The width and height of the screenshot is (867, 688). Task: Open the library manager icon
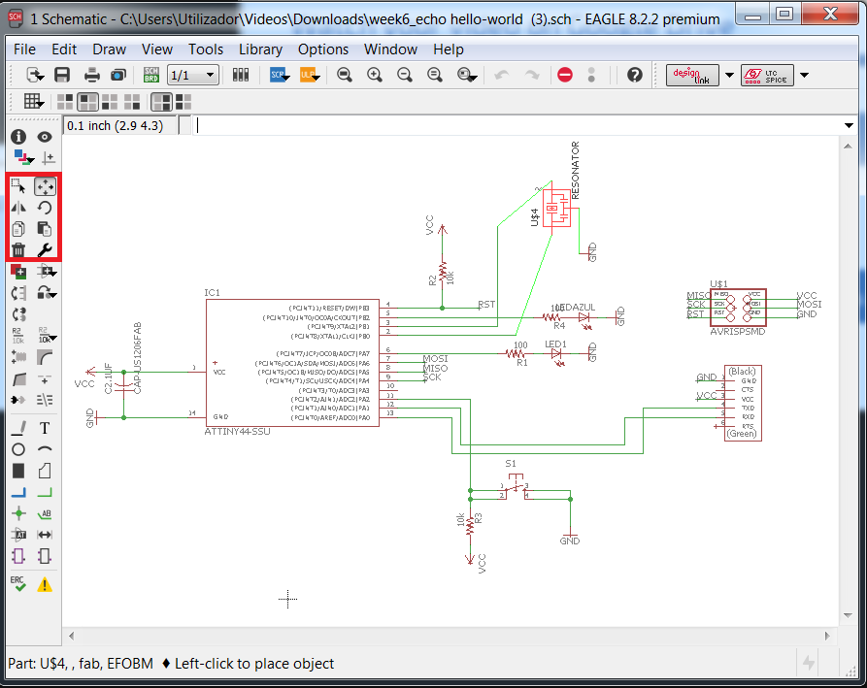click(x=241, y=75)
